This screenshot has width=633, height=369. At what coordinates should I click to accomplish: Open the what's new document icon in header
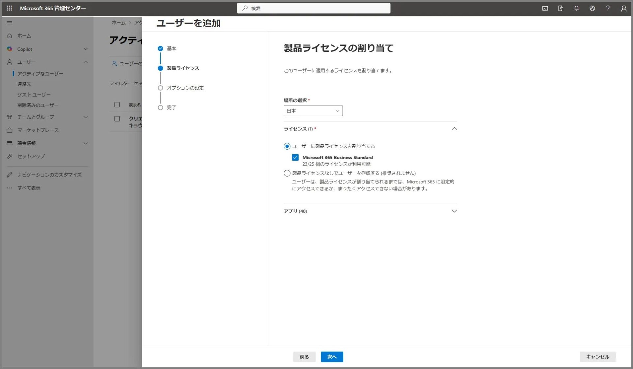(x=560, y=9)
